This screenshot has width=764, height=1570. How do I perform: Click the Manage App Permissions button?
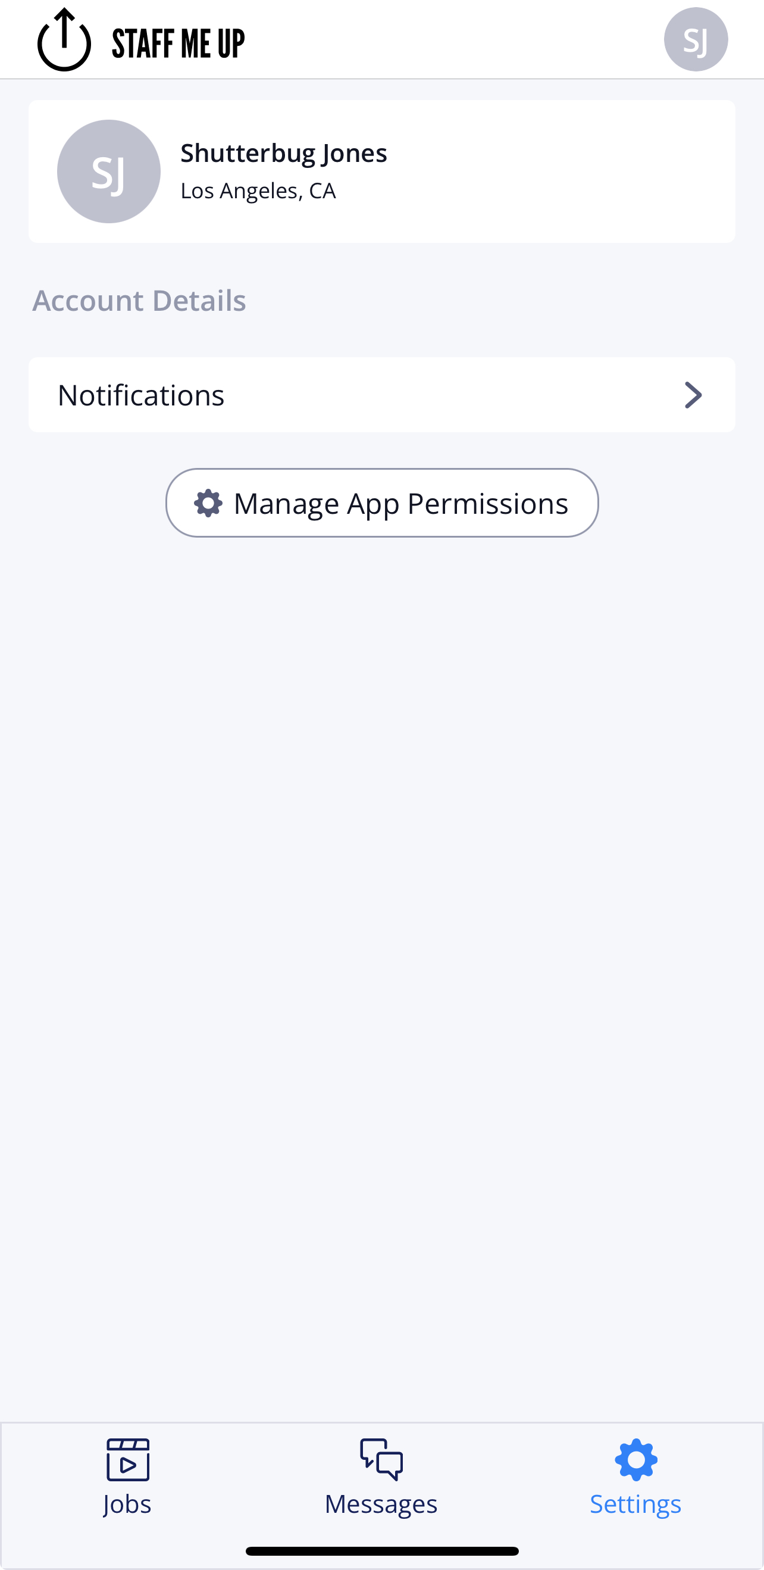pyautogui.click(x=382, y=503)
